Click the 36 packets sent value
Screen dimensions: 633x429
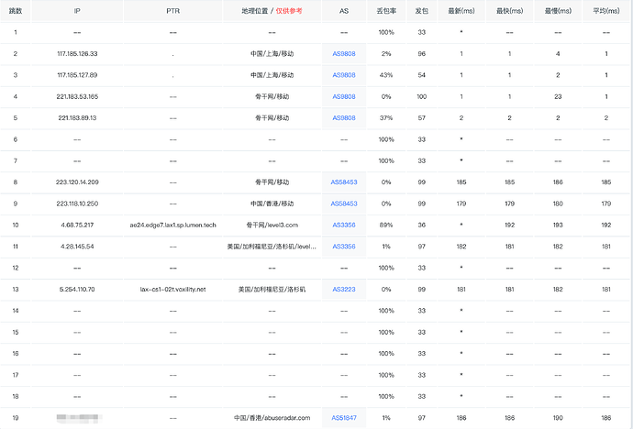pyautogui.click(x=421, y=225)
